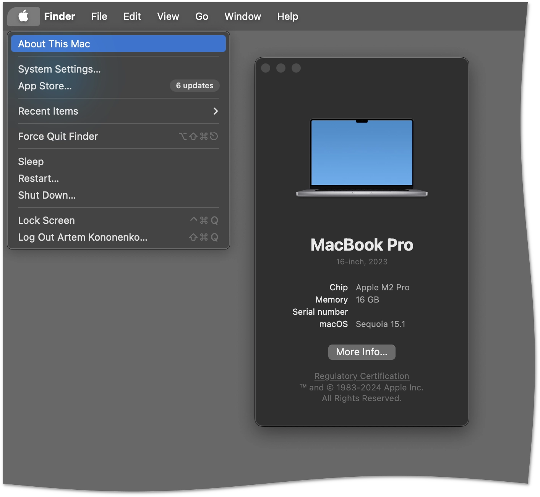Choose About This Mac
The width and height of the screenshot is (540, 497).
click(118, 44)
